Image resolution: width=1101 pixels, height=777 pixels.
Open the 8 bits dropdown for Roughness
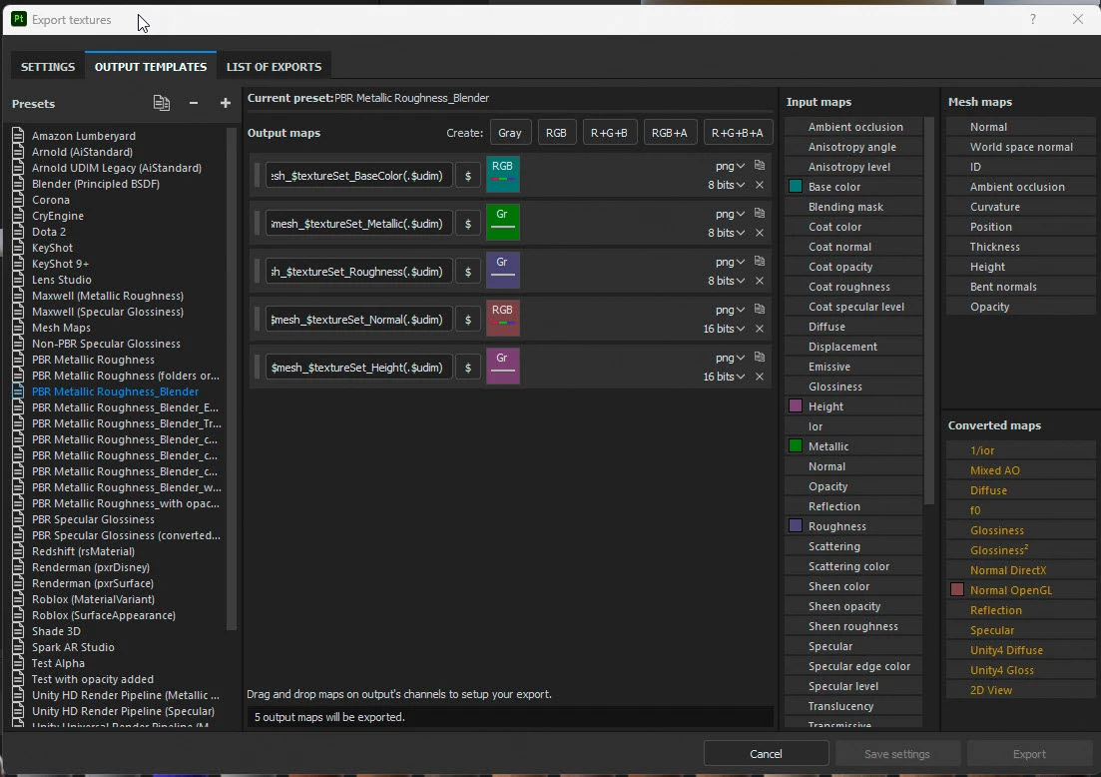click(x=726, y=281)
